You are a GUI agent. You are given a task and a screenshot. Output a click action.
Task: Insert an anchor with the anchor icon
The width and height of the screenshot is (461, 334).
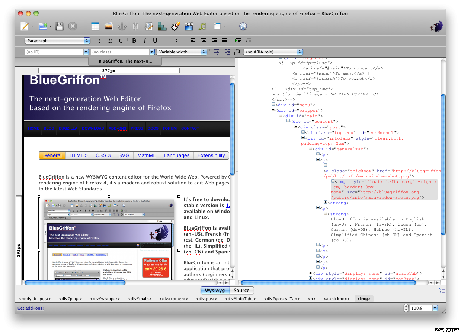coord(122,26)
